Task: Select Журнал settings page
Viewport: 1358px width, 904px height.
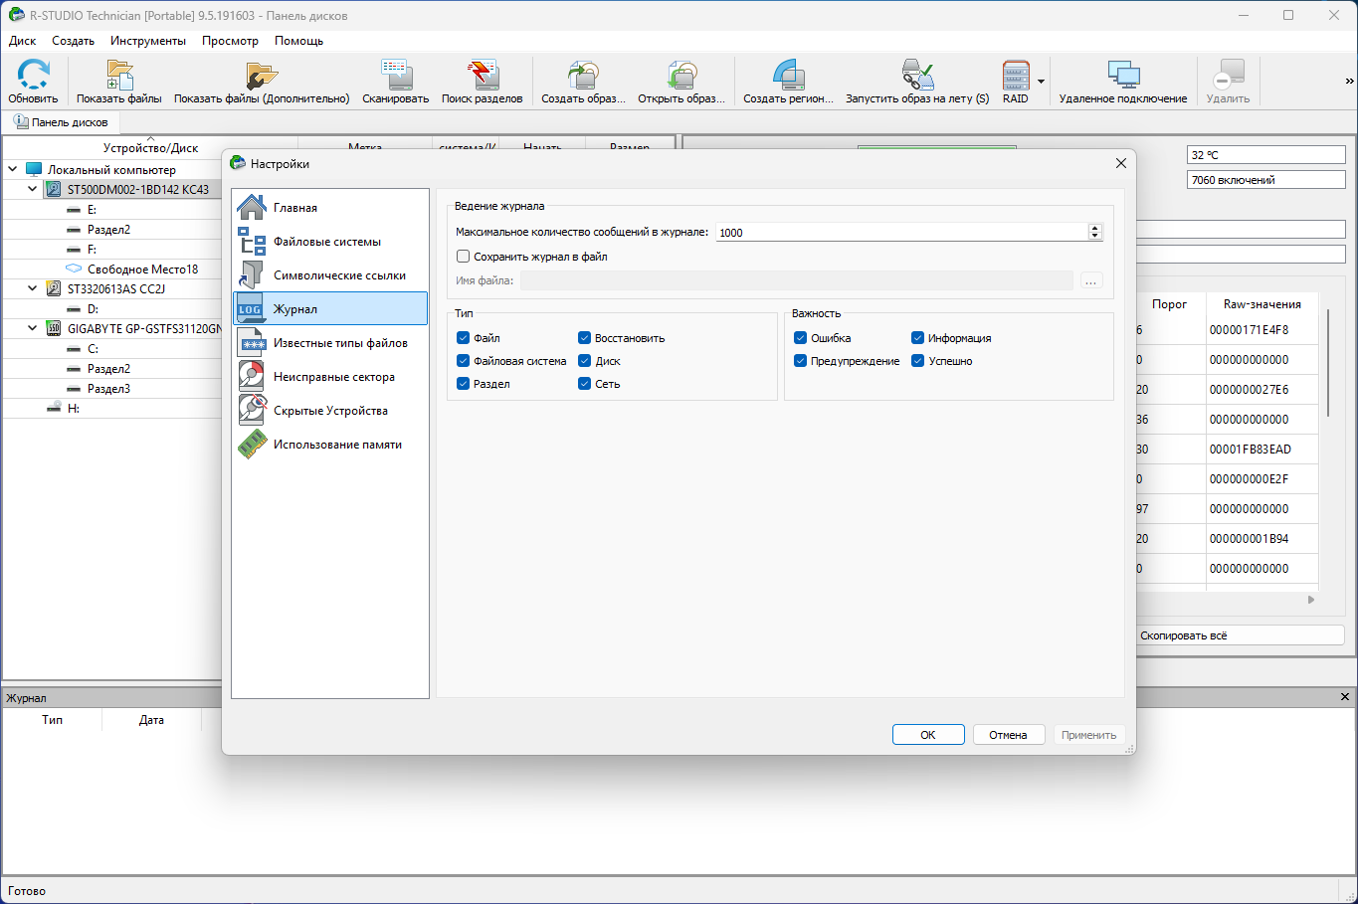Action: pos(330,309)
